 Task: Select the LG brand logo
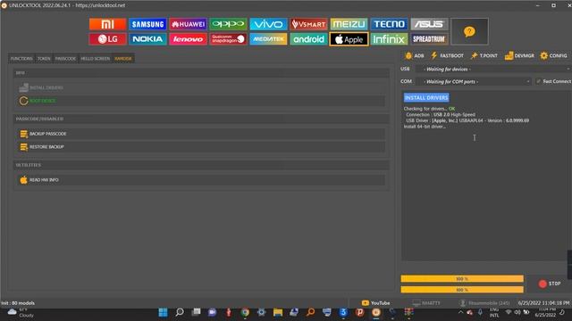tap(107, 39)
